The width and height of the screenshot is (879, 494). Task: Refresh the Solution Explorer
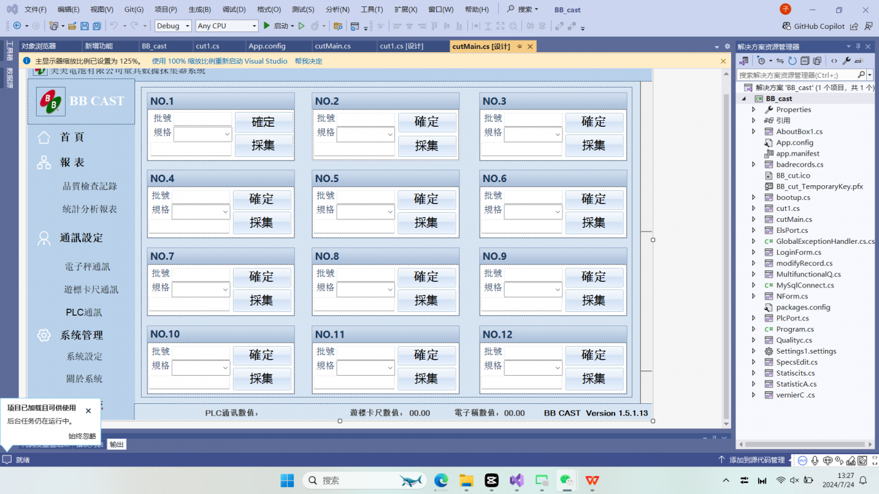click(793, 60)
